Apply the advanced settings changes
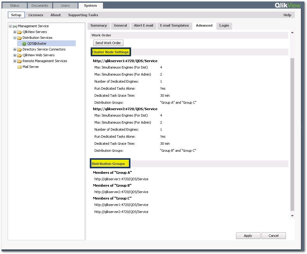307x254 pixels. [x=248, y=236]
